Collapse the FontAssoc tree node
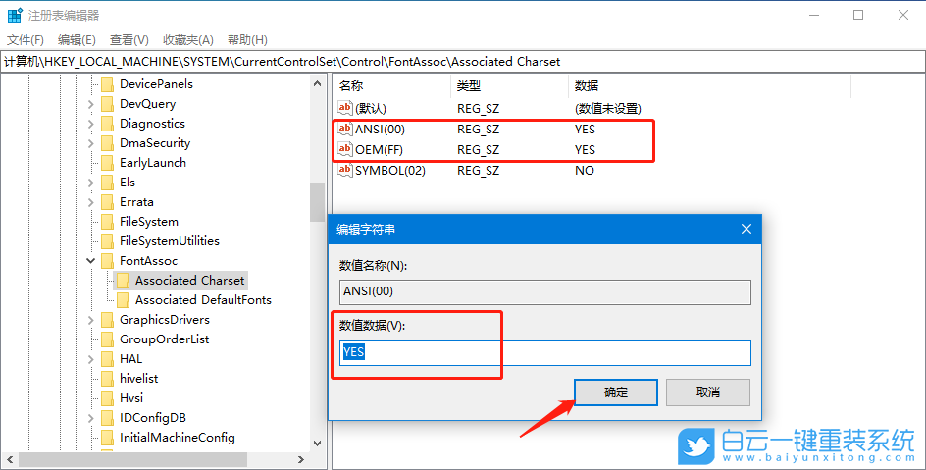The width and height of the screenshot is (926, 470). click(91, 261)
